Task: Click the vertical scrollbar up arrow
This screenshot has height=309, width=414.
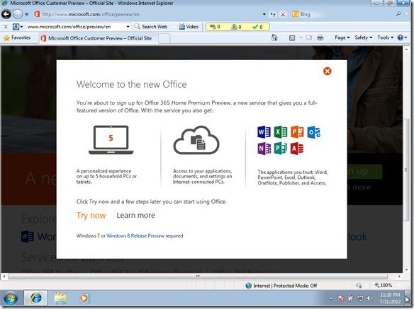Action: point(406,49)
